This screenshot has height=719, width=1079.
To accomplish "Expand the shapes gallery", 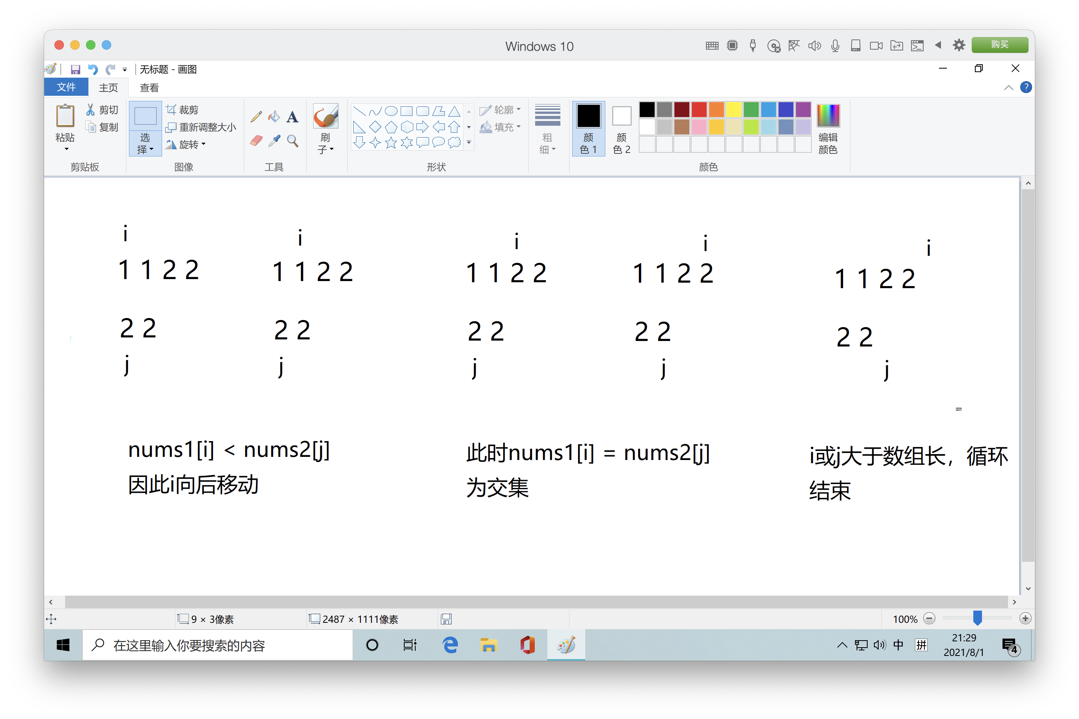I will [x=469, y=143].
